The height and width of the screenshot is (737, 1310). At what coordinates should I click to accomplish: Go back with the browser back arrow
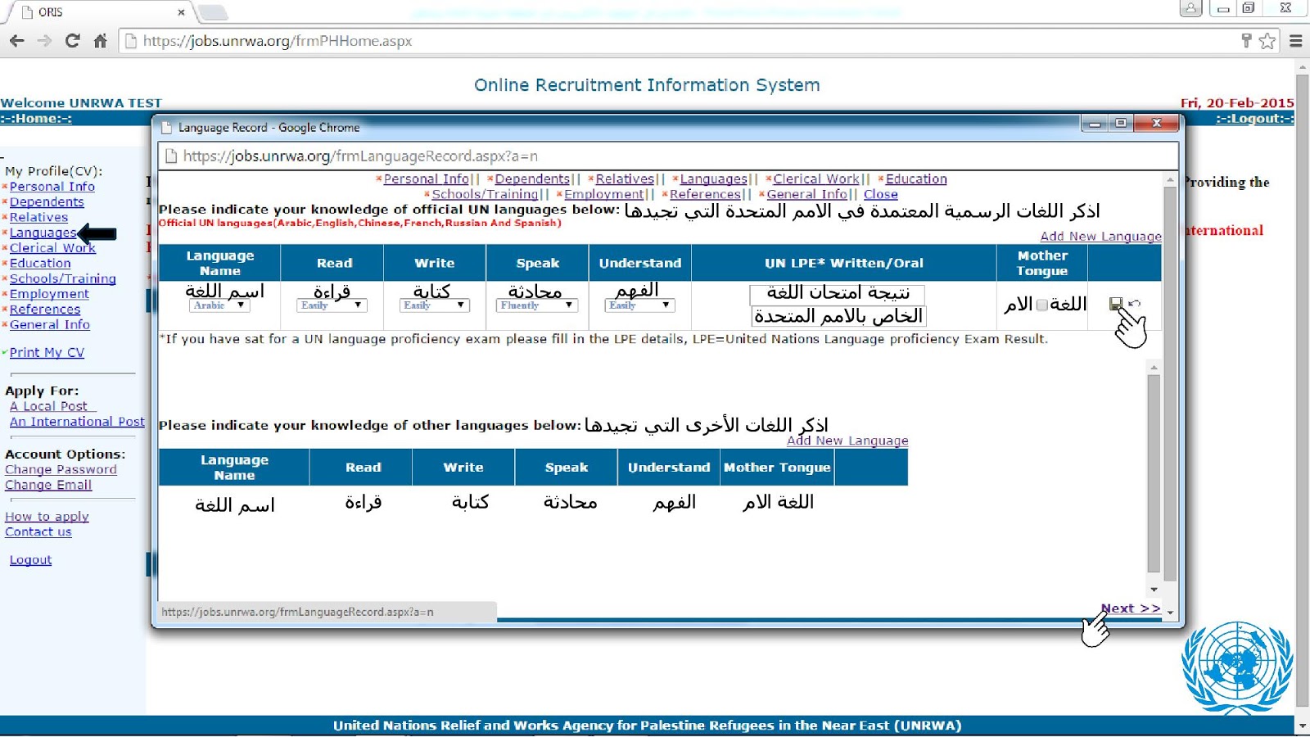[x=17, y=41]
